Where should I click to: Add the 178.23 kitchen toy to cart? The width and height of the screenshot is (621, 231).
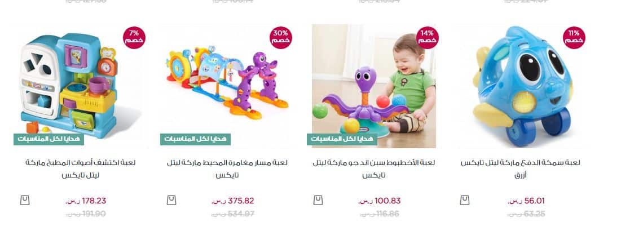(x=25, y=200)
